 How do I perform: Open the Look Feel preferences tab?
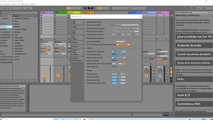77,22
